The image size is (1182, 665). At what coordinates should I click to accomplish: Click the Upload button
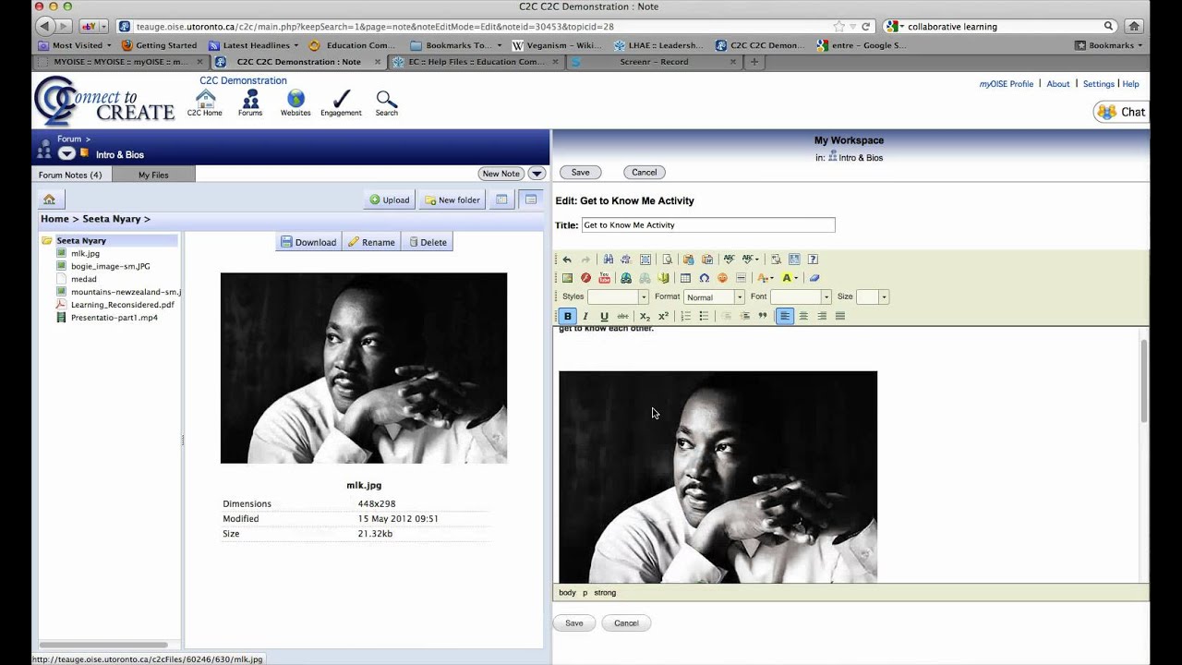point(390,199)
